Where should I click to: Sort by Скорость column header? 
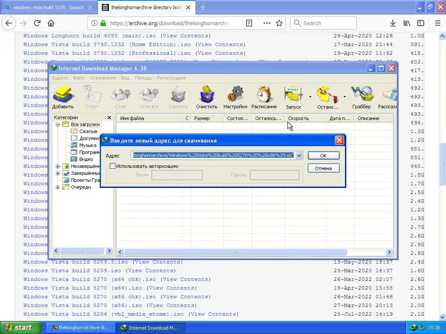[304, 118]
